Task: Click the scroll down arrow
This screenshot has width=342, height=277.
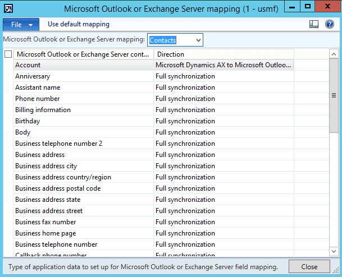Action: pos(334,251)
